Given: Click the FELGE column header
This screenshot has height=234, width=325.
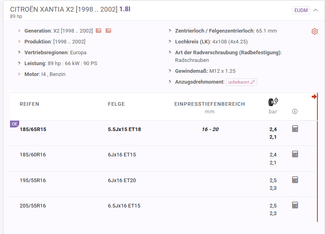Looking at the screenshot, I should tap(116, 104).
